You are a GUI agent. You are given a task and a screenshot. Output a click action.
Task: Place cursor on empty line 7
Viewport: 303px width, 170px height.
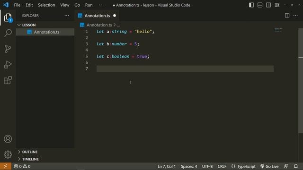[x=185, y=68]
